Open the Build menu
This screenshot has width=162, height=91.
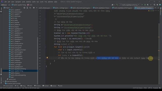point(34,2)
